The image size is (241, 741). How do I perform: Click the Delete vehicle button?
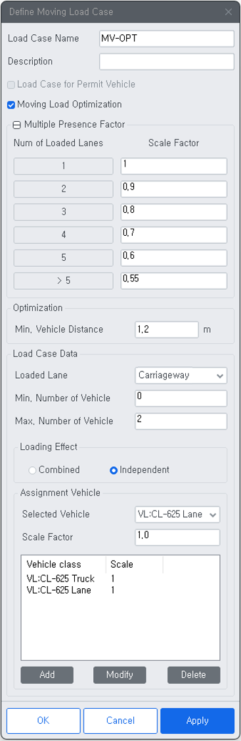tap(194, 675)
